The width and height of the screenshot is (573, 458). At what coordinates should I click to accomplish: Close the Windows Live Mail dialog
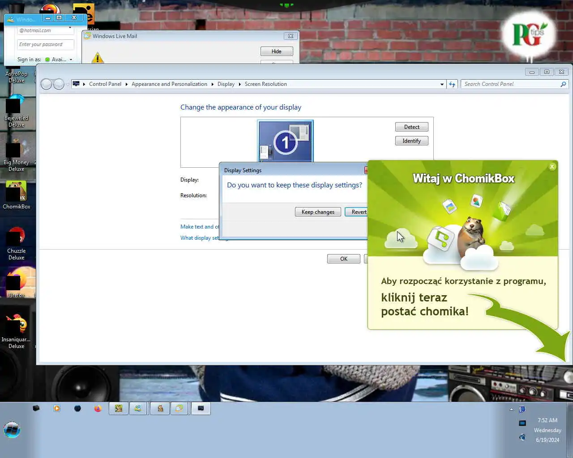[x=291, y=36]
